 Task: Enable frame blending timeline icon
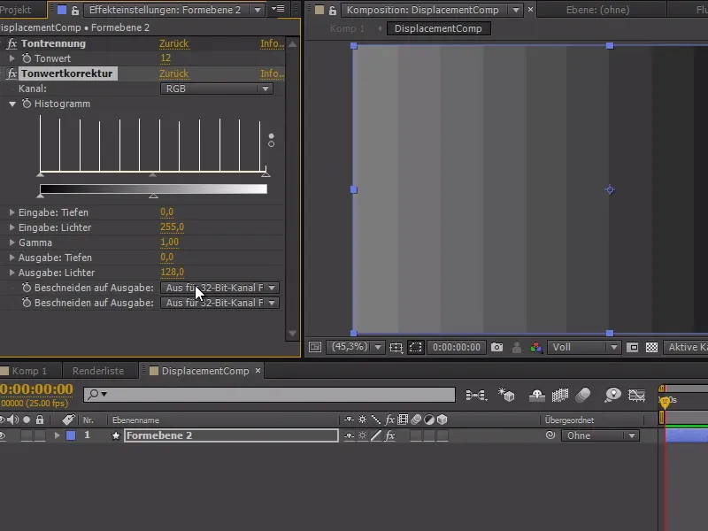(560, 396)
